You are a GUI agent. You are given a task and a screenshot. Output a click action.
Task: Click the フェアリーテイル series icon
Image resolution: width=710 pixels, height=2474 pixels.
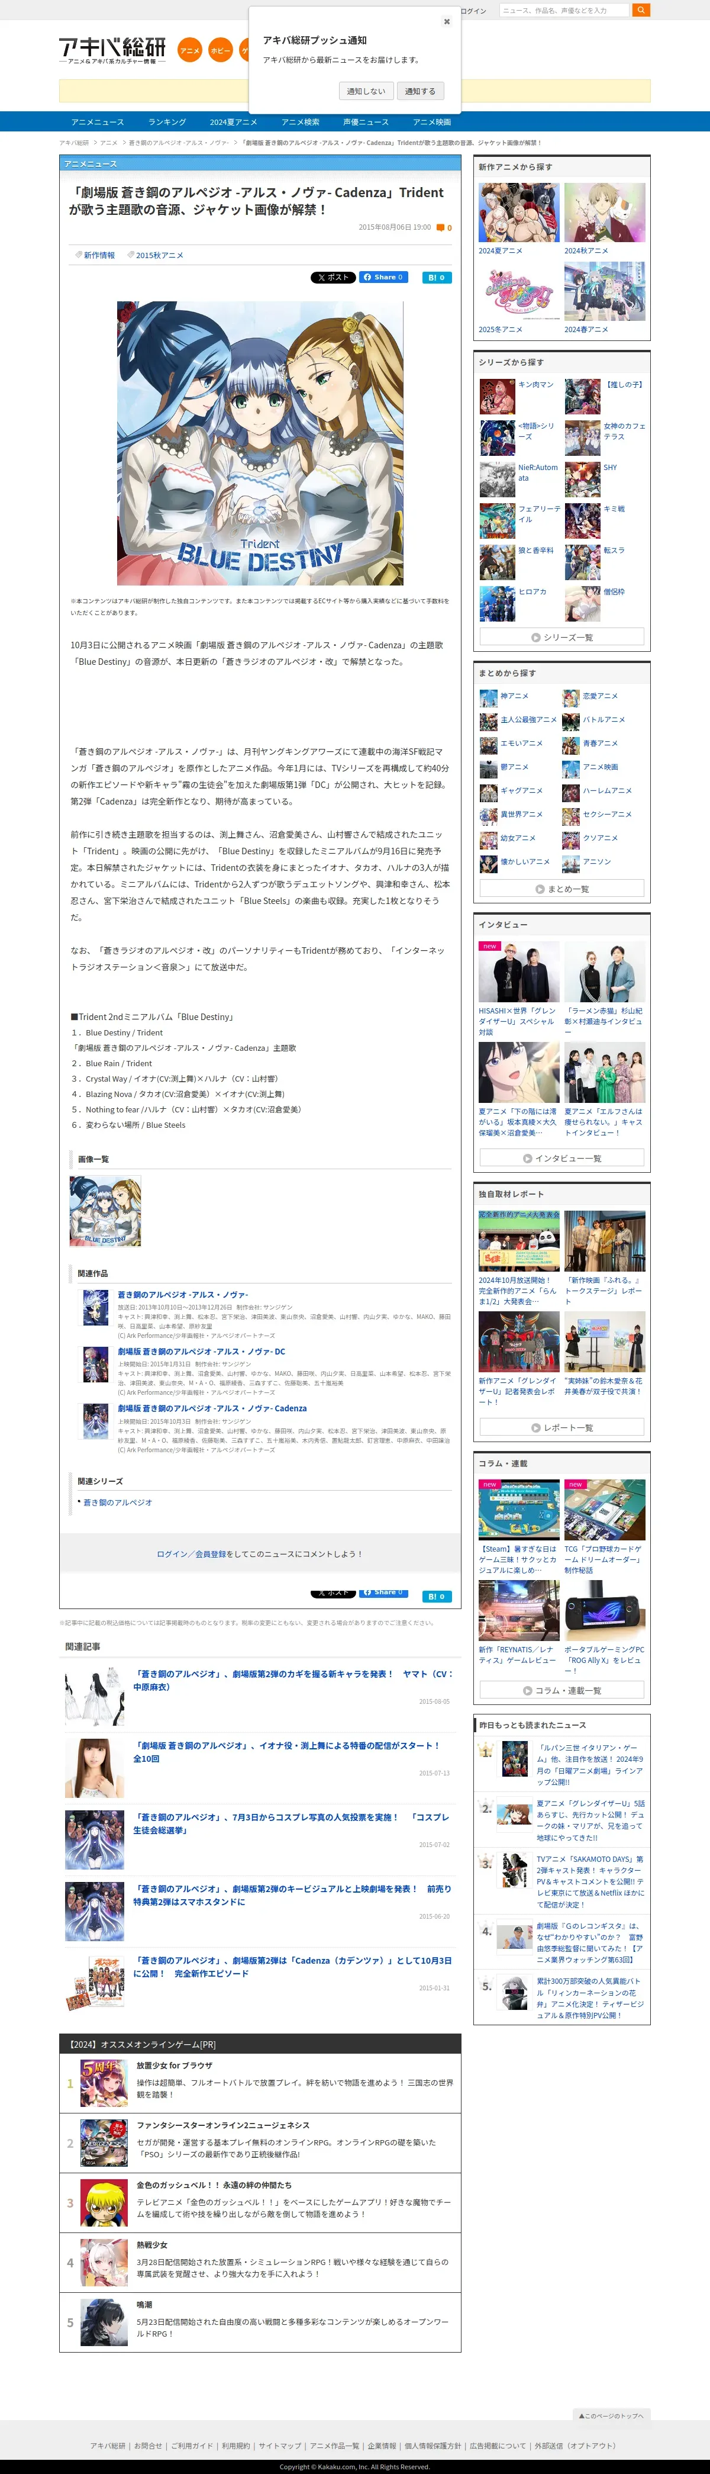(497, 520)
